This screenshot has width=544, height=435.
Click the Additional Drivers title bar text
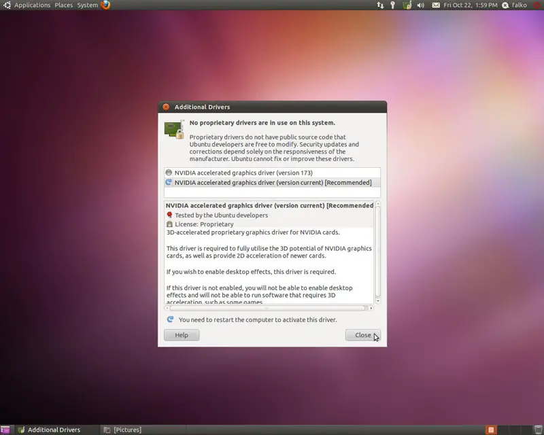click(202, 107)
